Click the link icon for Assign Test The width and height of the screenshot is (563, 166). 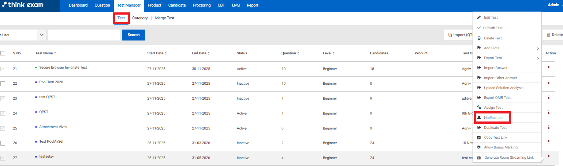[x=479, y=108]
